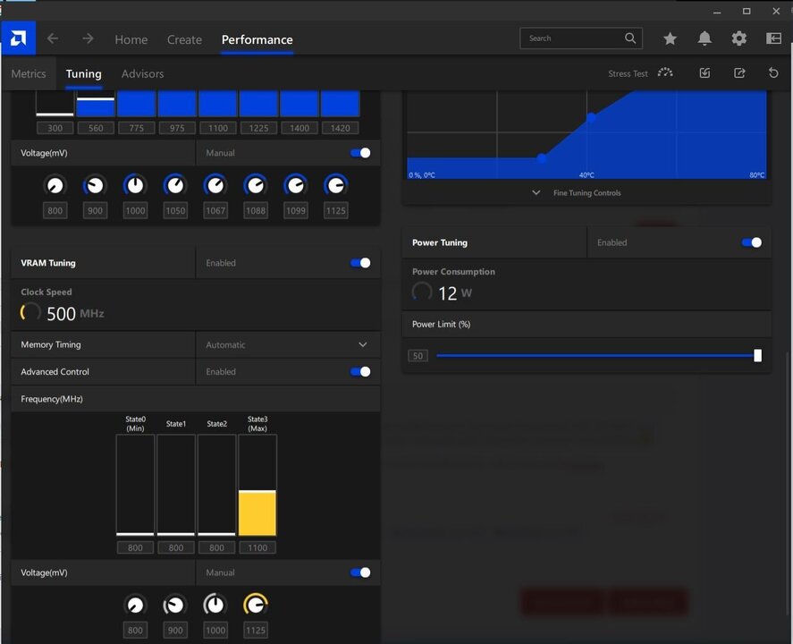This screenshot has width=793, height=644.
Task: Go back using the back arrow
Action: point(53,38)
